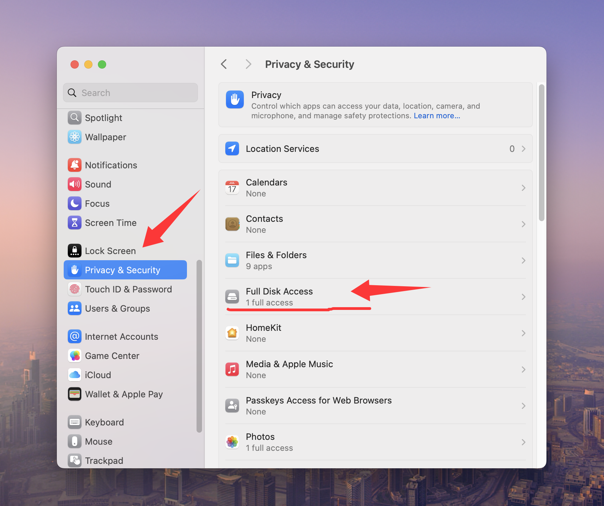Select the Calendars icon showing Jul 17
Image resolution: width=604 pixels, height=506 pixels.
232,188
